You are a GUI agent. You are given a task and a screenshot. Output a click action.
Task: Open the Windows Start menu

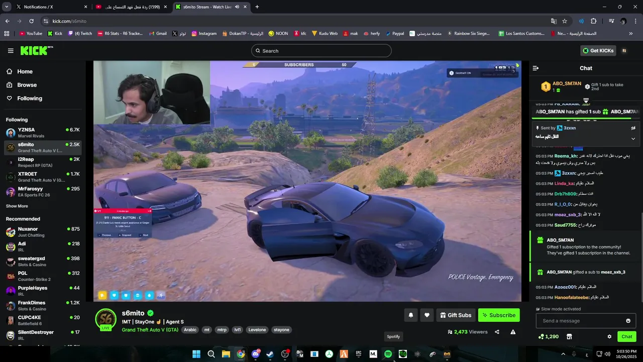(196, 354)
